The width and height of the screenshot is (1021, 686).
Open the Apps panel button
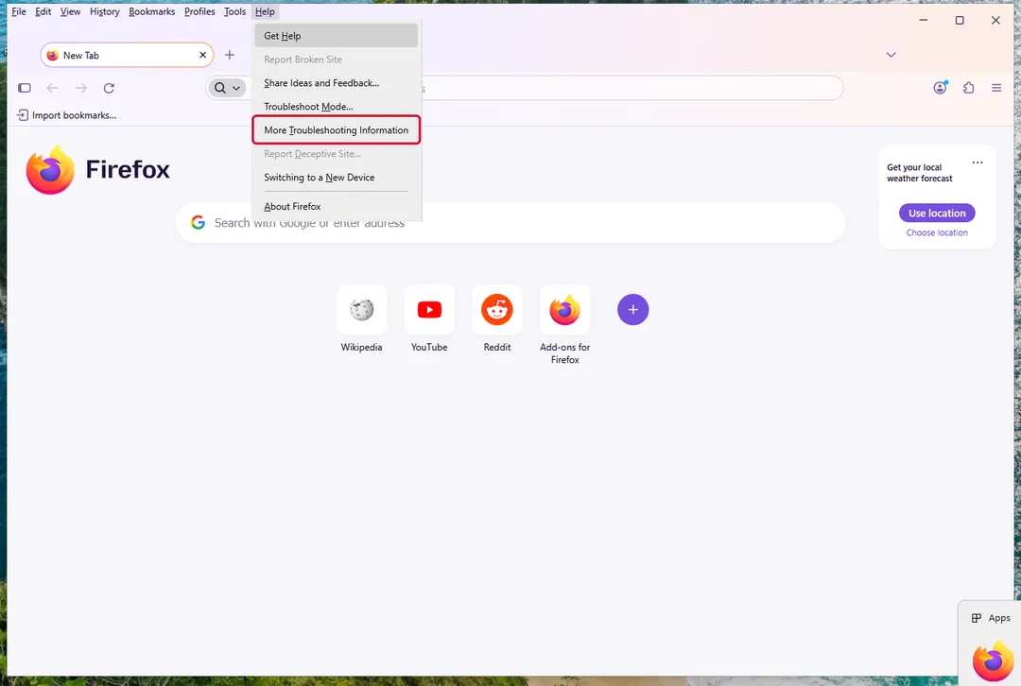(x=991, y=618)
